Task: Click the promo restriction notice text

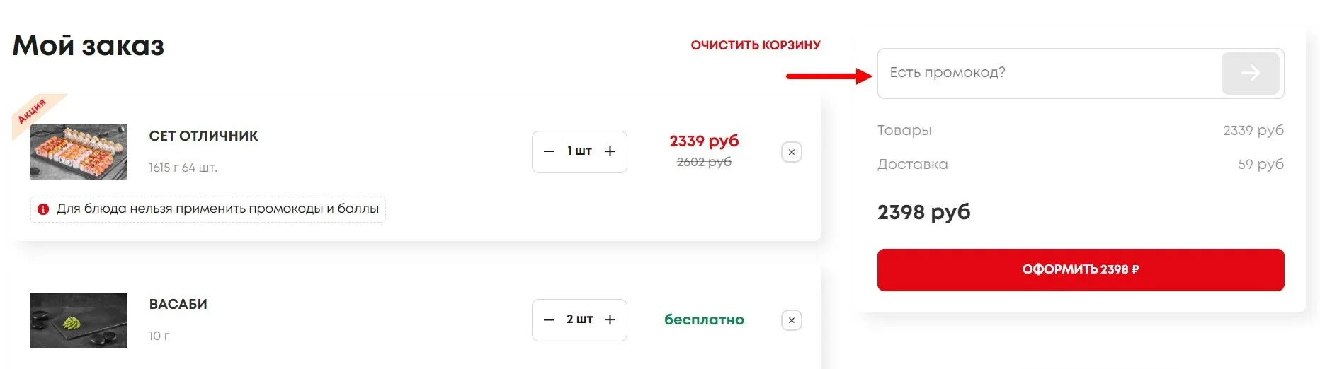Action: pos(218,209)
